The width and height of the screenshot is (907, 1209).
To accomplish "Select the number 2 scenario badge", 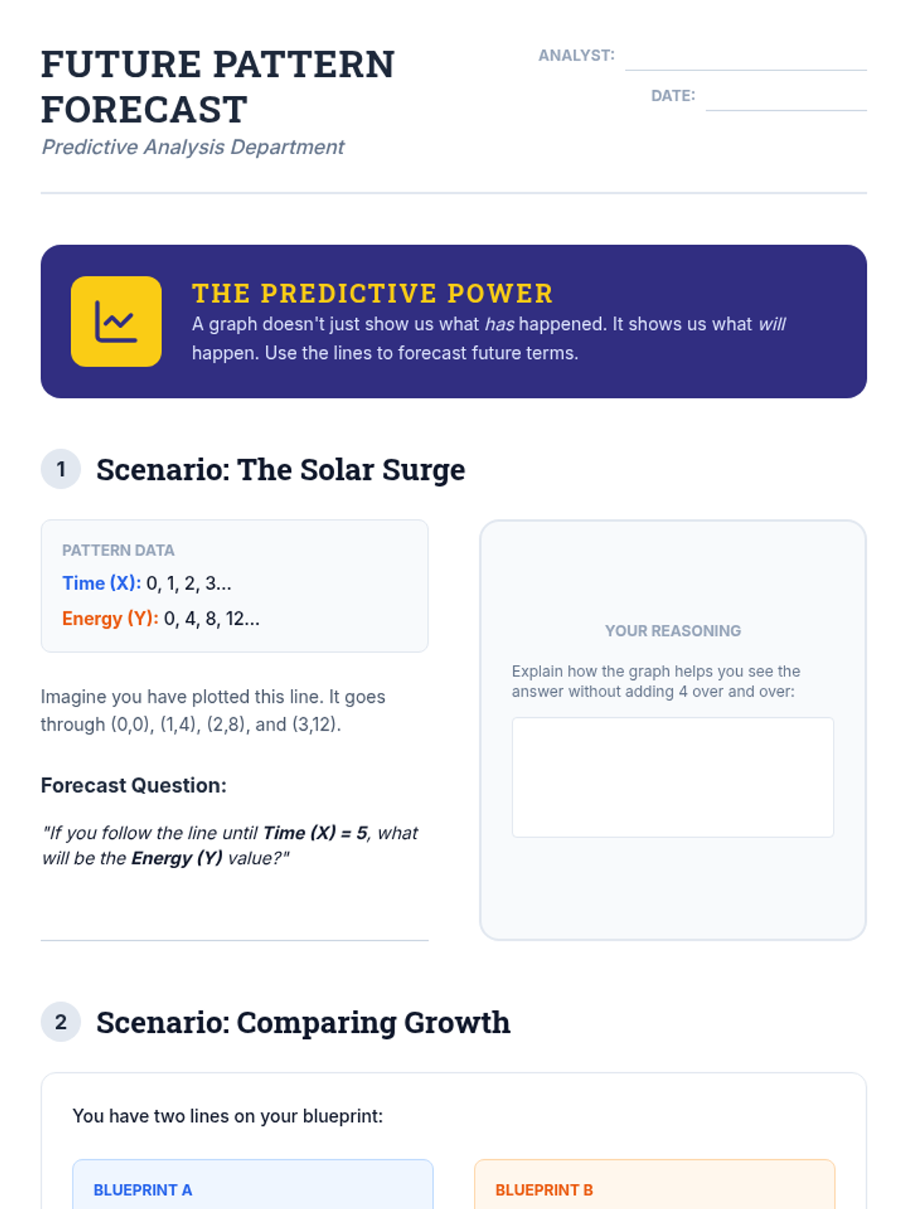I will pos(60,1022).
